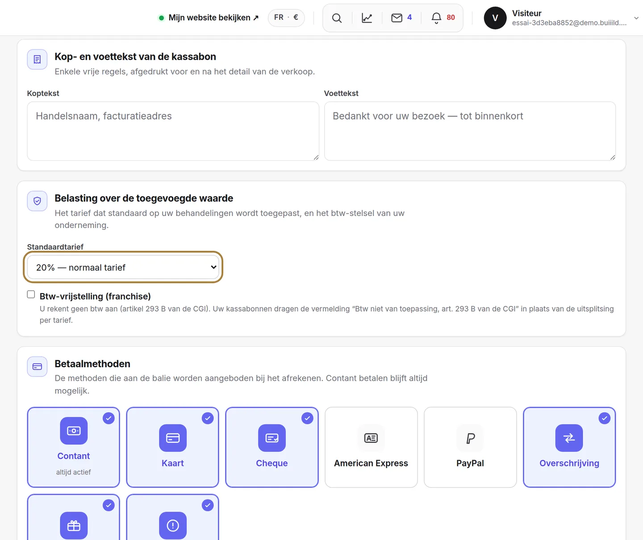Focus the Koptekst text area
Screen dimensions: 643x540
click(173, 131)
